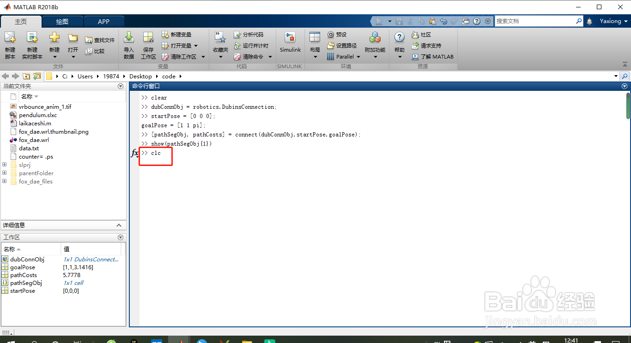Open the Open Variable (打开变量) dropdown
Image resolution: width=631 pixels, height=343 pixels.
(x=196, y=46)
